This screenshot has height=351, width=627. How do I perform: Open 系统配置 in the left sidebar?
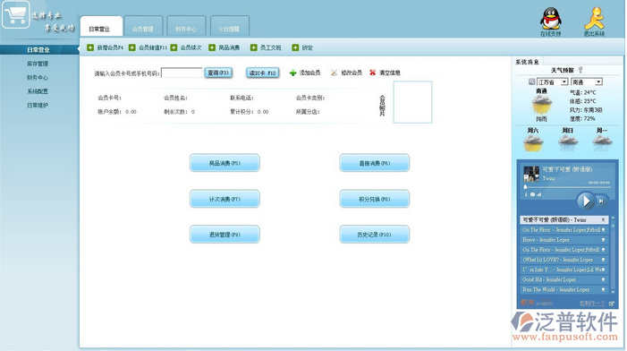(x=38, y=91)
